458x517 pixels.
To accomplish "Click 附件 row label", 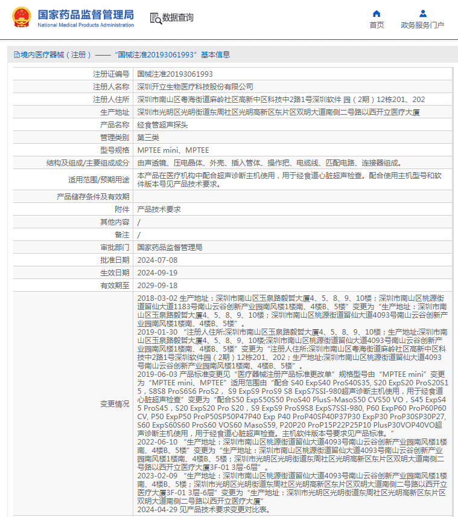I will coord(122,210).
